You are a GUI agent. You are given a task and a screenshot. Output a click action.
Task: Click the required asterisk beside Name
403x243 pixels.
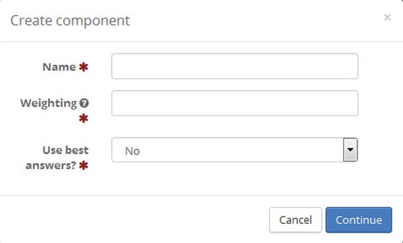click(83, 67)
